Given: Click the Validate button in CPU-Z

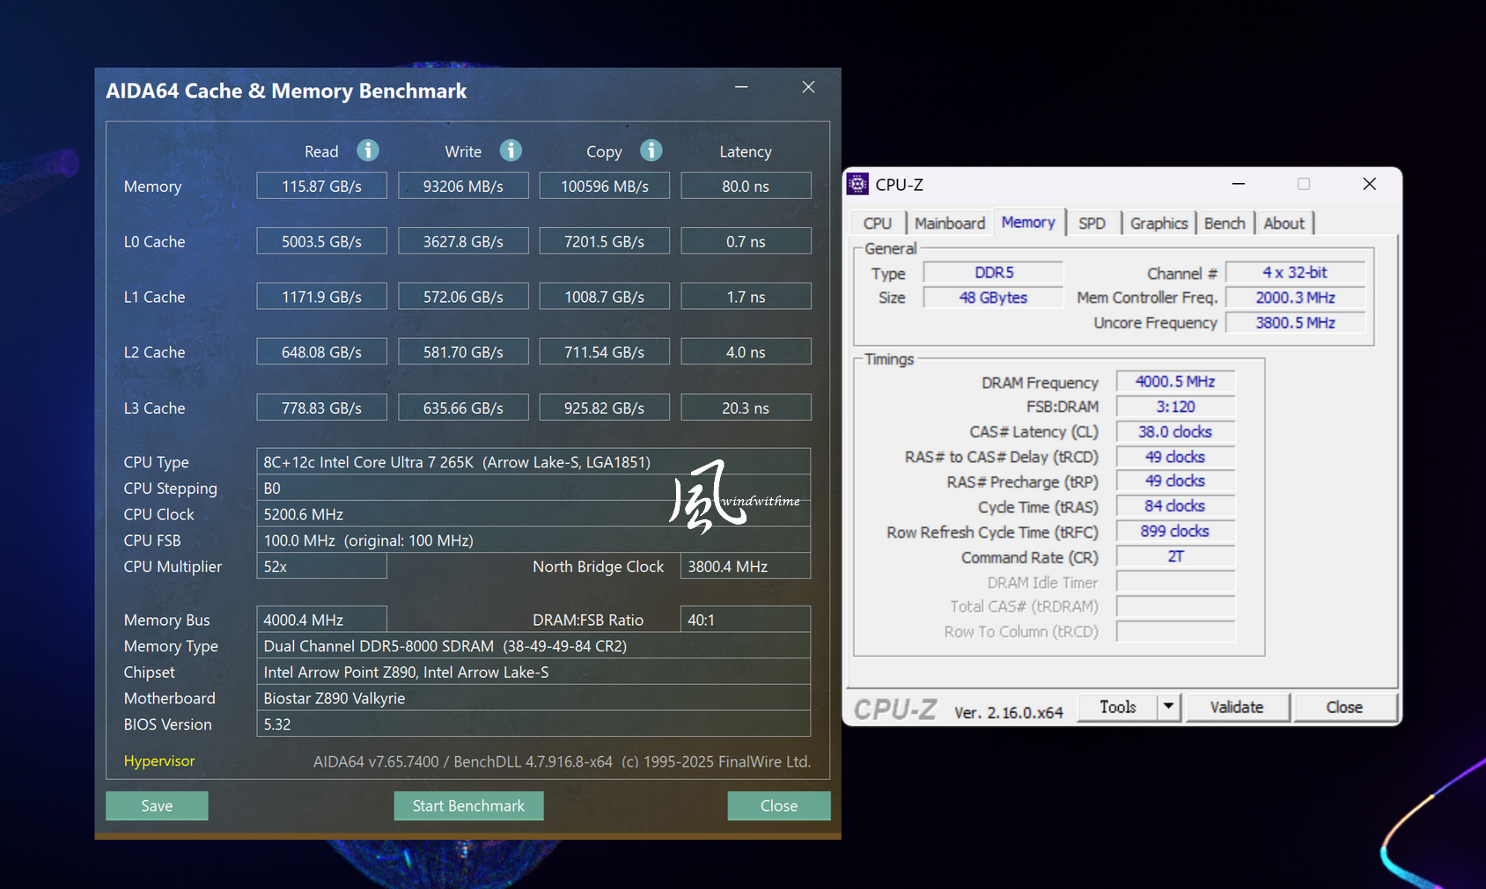Looking at the screenshot, I should click(1237, 707).
